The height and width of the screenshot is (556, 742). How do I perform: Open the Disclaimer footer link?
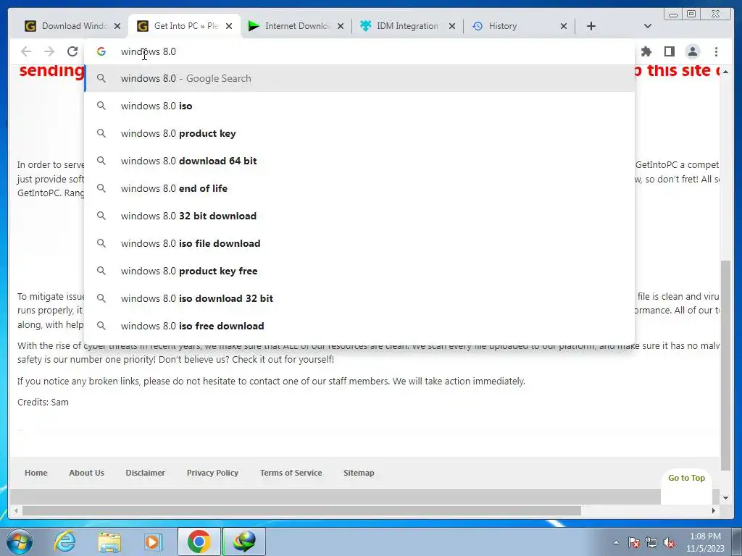pyautogui.click(x=145, y=473)
